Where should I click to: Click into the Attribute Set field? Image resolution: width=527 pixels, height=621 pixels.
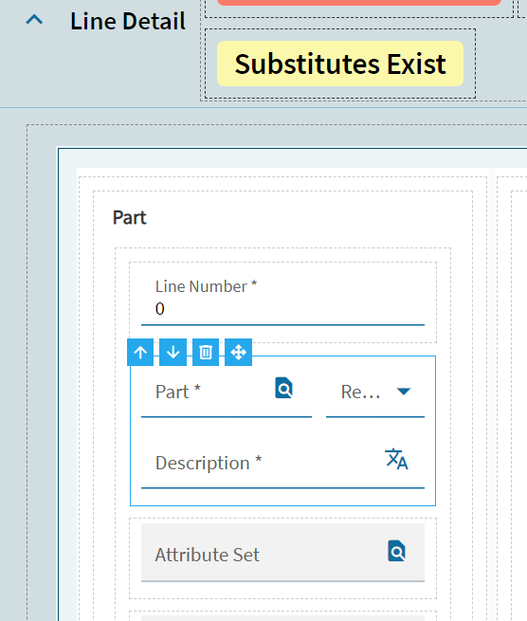pyautogui.click(x=282, y=553)
